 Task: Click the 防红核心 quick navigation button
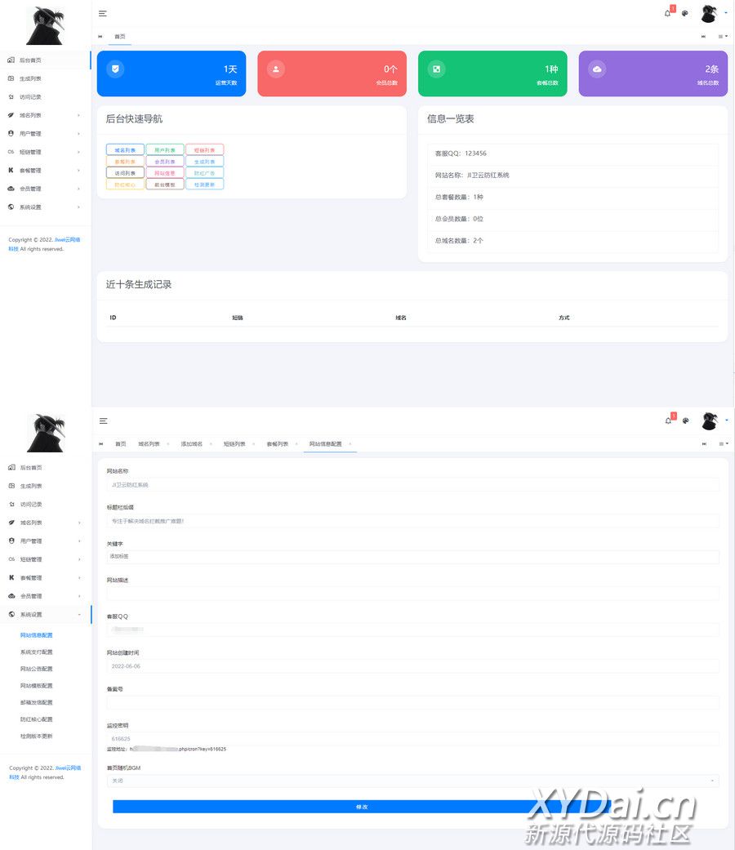(125, 185)
